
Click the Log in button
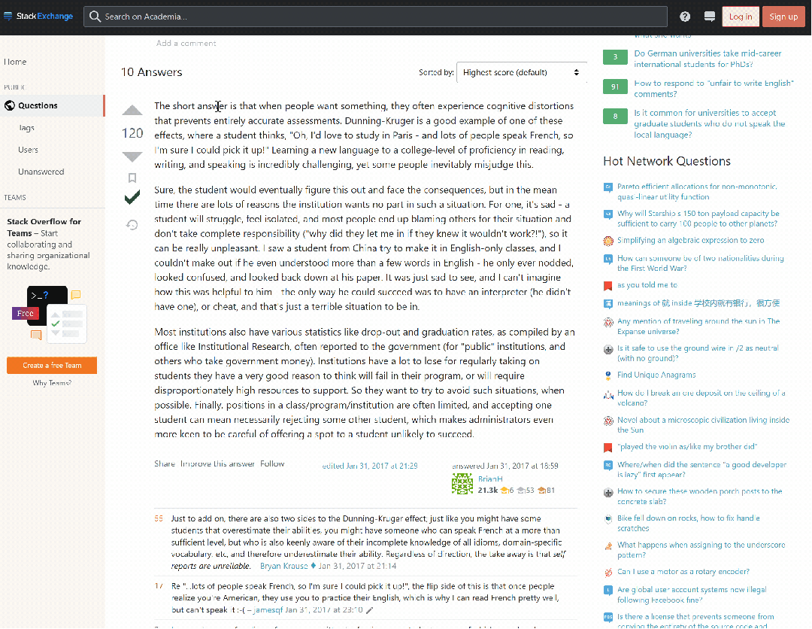point(740,17)
